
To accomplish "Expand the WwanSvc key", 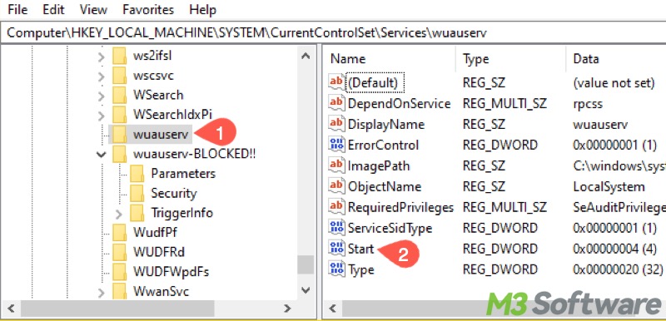I will tap(101, 292).
